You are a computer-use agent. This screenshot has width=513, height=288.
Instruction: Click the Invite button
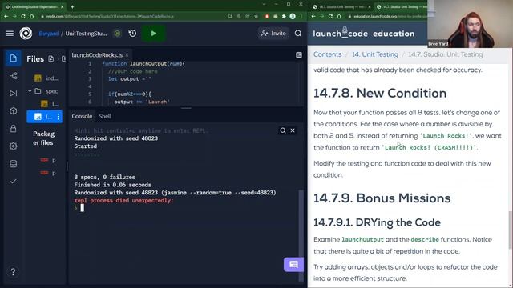click(x=274, y=34)
